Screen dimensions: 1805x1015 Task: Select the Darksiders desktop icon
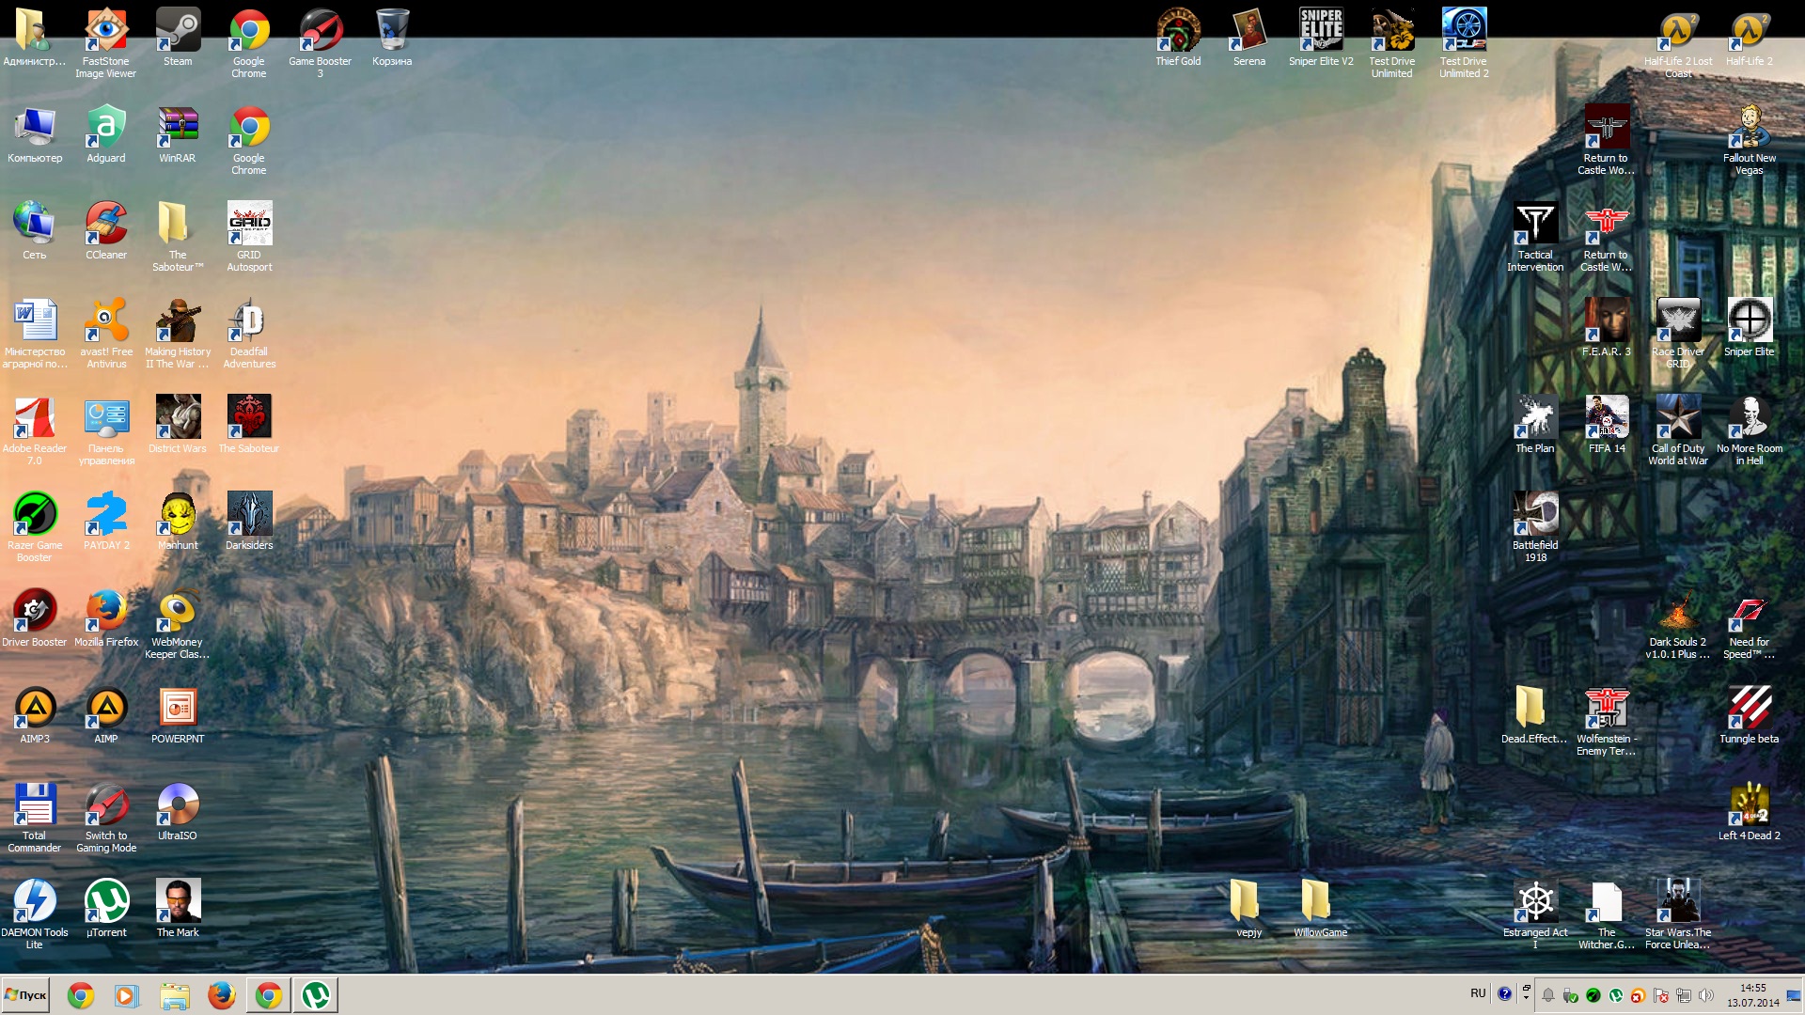click(249, 522)
